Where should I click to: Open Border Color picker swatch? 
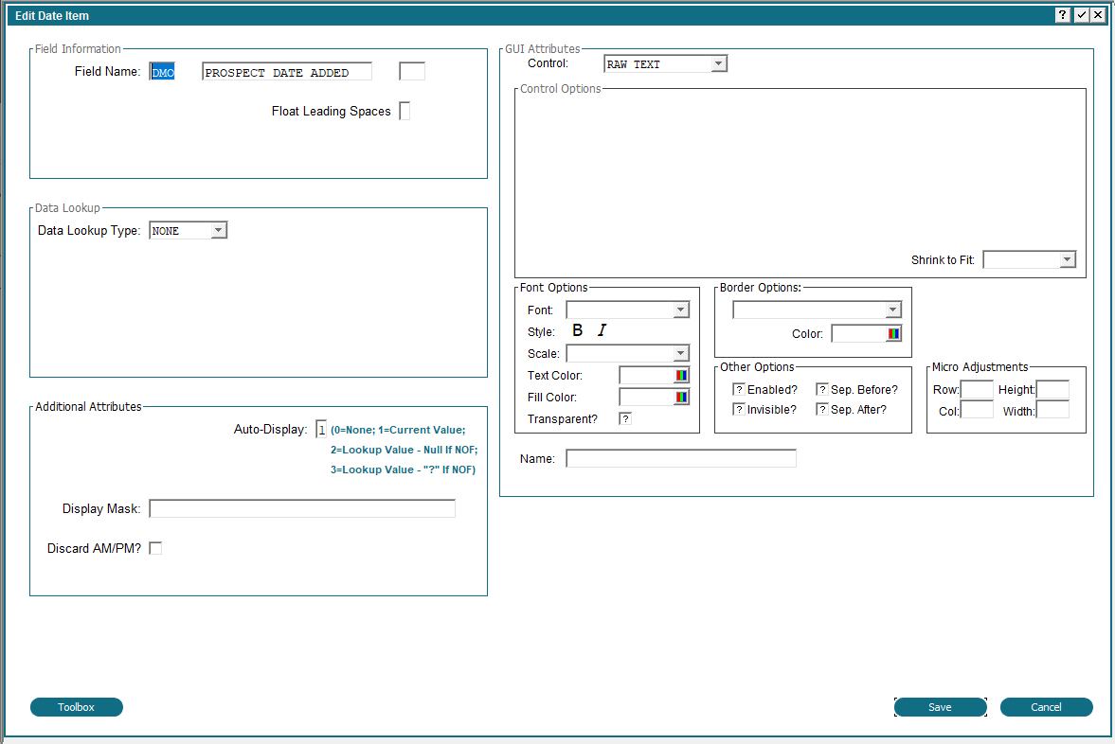[894, 333]
